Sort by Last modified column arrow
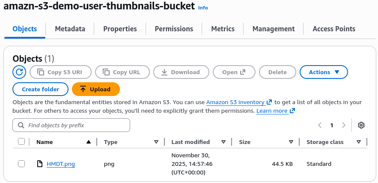Viewport: 378px width, 183px height. 223,142
